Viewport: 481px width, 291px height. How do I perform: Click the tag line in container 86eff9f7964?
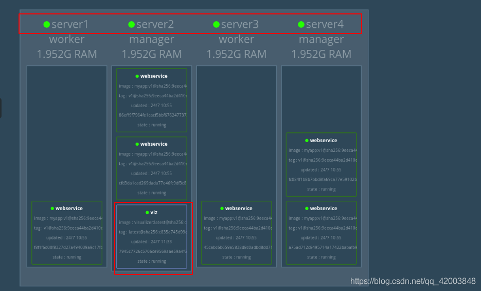click(153, 96)
